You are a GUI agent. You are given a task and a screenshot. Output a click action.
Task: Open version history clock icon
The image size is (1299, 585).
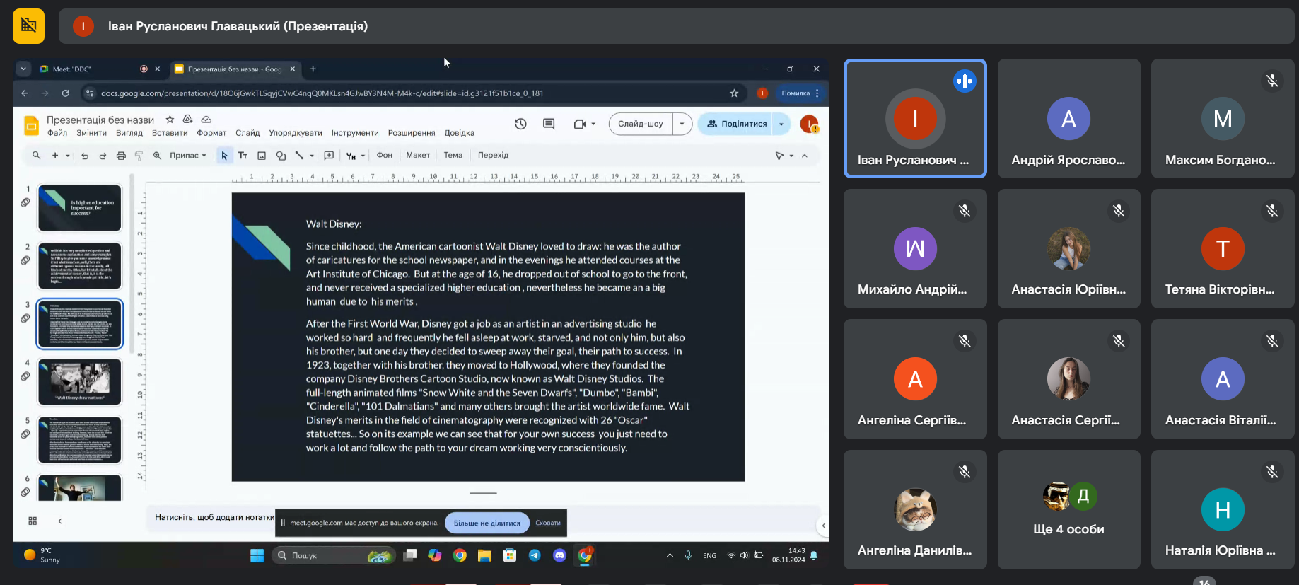tap(520, 124)
